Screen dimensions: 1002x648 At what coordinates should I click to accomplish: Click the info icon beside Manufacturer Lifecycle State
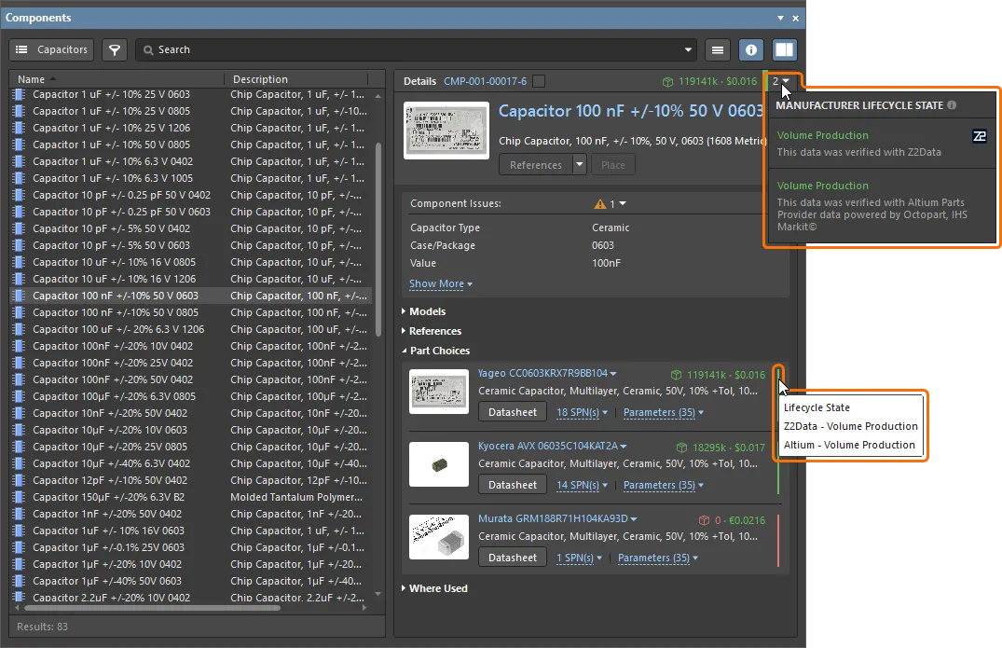pyautogui.click(x=952, y=105)
